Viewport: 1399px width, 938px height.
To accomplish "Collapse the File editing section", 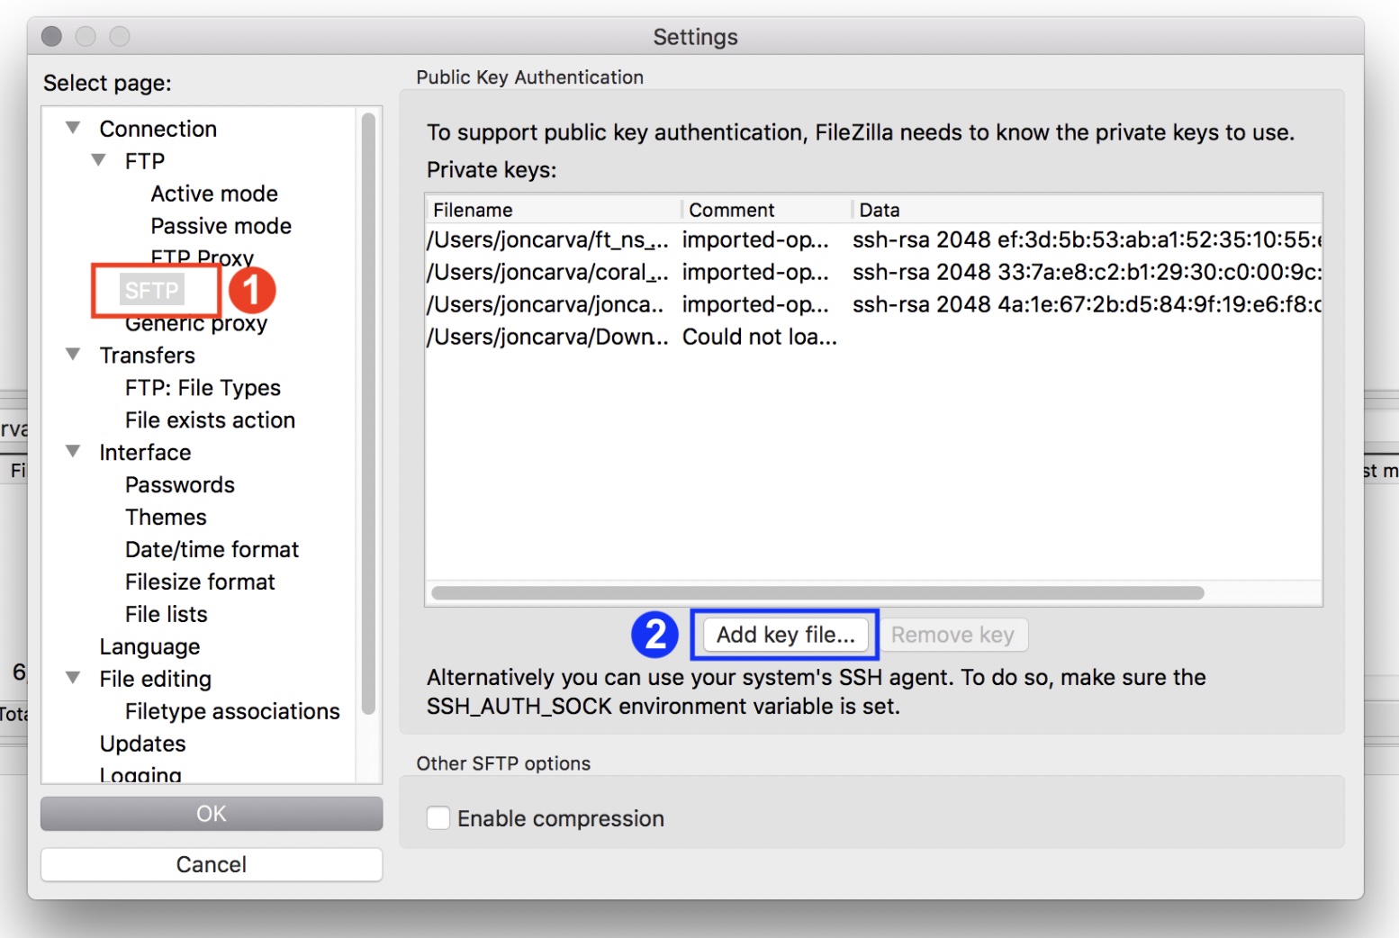I will pos(74,678).
